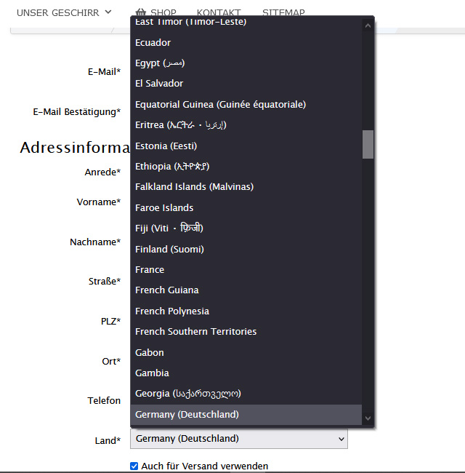Viewport: 465px width, 473px height.
Task: Choose France from the country list
Action: (150, 269)
